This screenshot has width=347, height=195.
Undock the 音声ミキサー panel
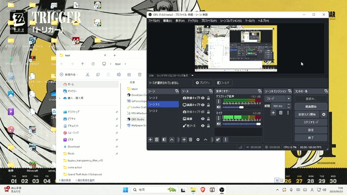click(260, 91)
